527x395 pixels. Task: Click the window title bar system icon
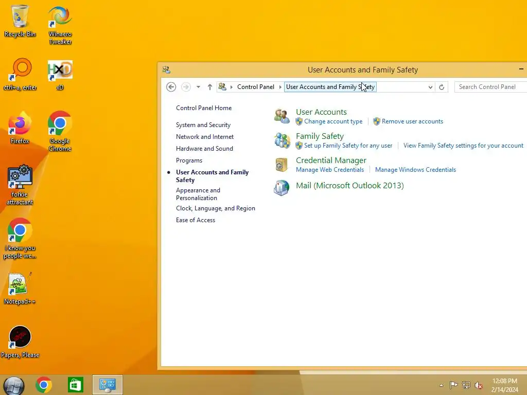(166, 70)
